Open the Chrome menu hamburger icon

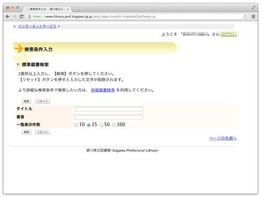tap(253, 17)
